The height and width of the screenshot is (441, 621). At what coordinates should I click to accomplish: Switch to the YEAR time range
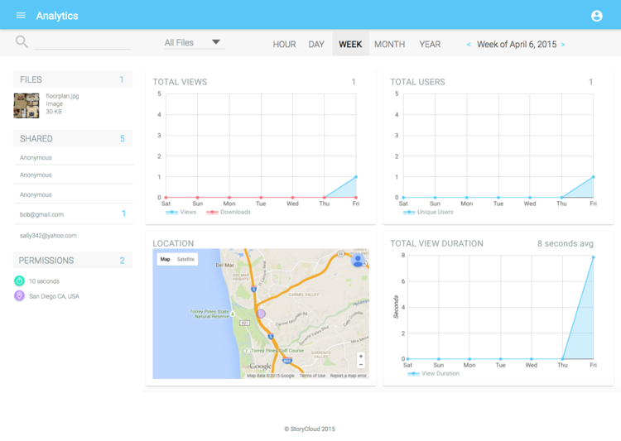tap(430, 45)
